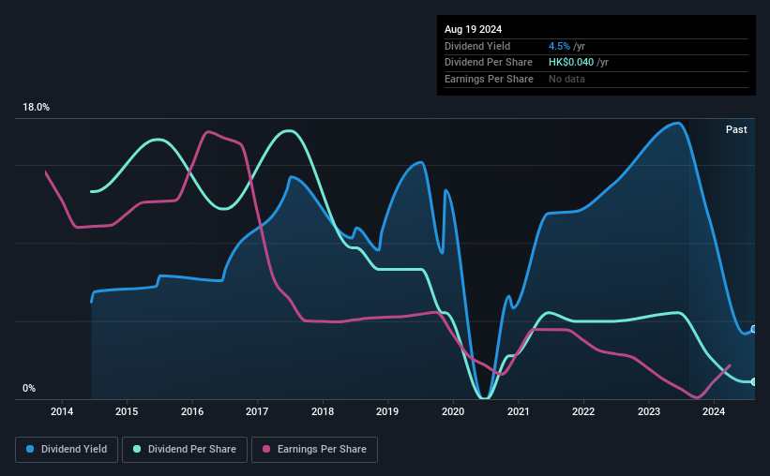Toggle the Dividend Per Share legend button
This screenshot has width=770, height=476.
tap(185, 450)
